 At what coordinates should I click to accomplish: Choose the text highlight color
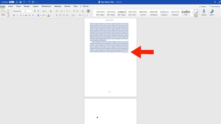click(44, 15)
